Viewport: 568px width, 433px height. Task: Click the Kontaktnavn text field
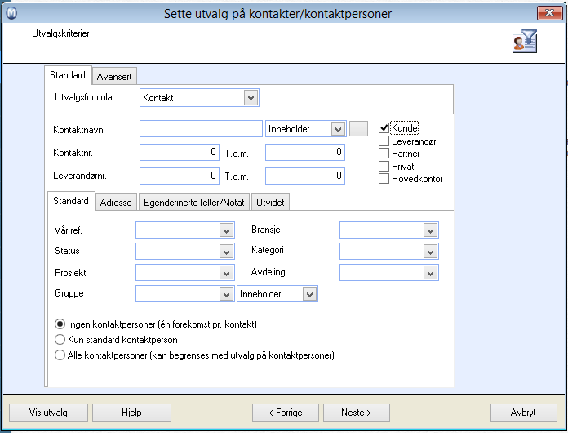click(x=201, y=129)
